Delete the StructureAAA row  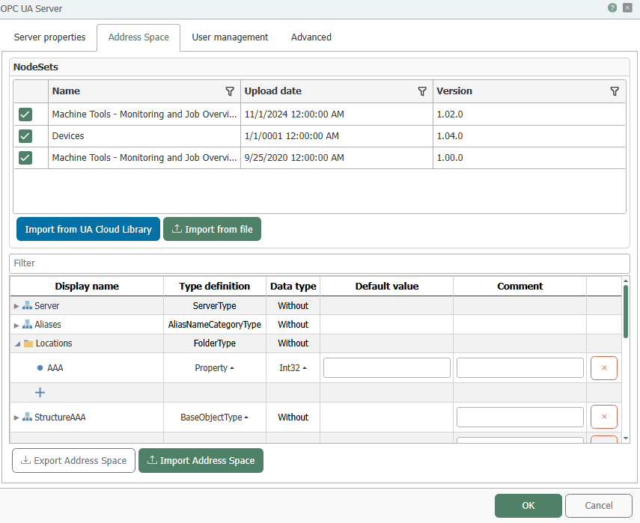click(x=603, y=417)
